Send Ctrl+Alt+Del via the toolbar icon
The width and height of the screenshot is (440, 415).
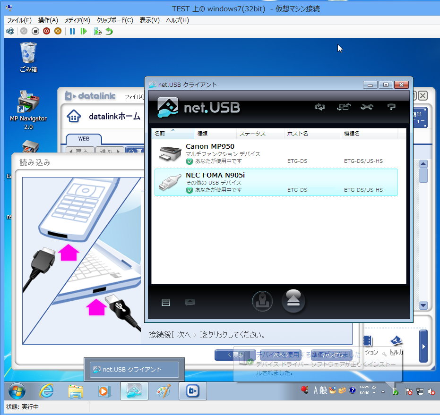(10, 31)
